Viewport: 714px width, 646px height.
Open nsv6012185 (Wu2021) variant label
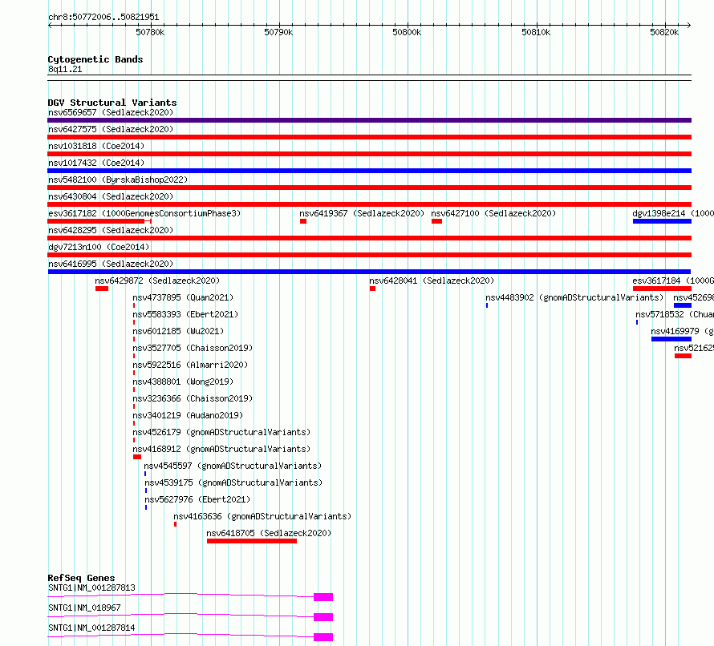[178, 331]
